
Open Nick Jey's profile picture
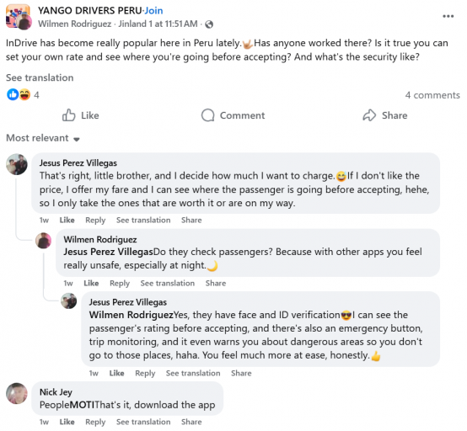[x=17, y=393]
